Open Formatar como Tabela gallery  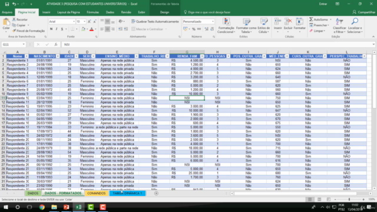click(x=246, y=26)
